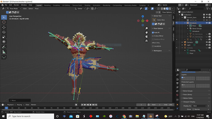The width and height of the screenshot is (212, 119).
Task: Expand Camera item in outliner
Action: (x=182, y=42)
